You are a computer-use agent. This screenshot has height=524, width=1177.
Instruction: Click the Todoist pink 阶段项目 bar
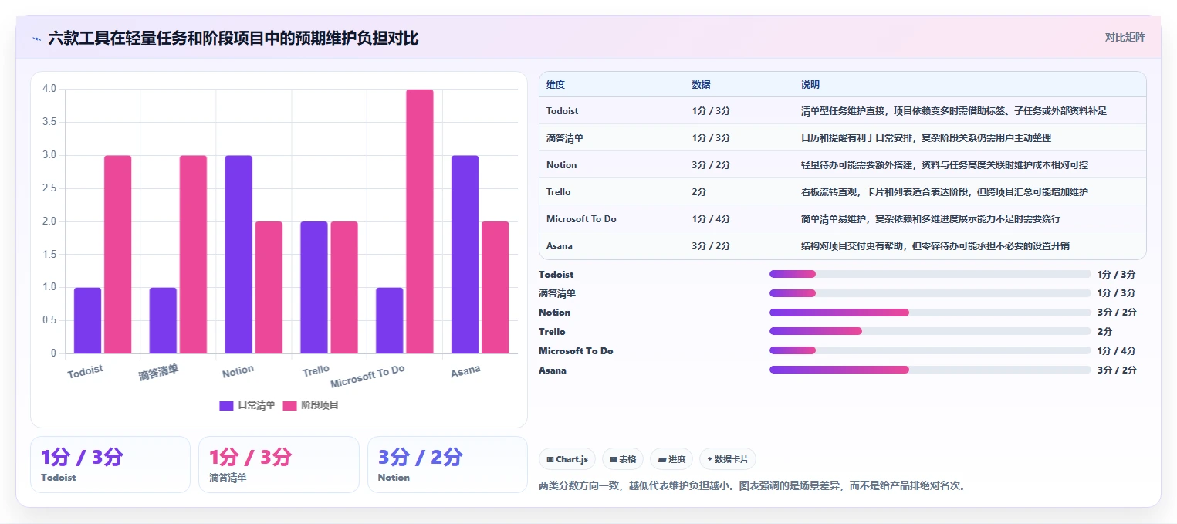[118, 255]
